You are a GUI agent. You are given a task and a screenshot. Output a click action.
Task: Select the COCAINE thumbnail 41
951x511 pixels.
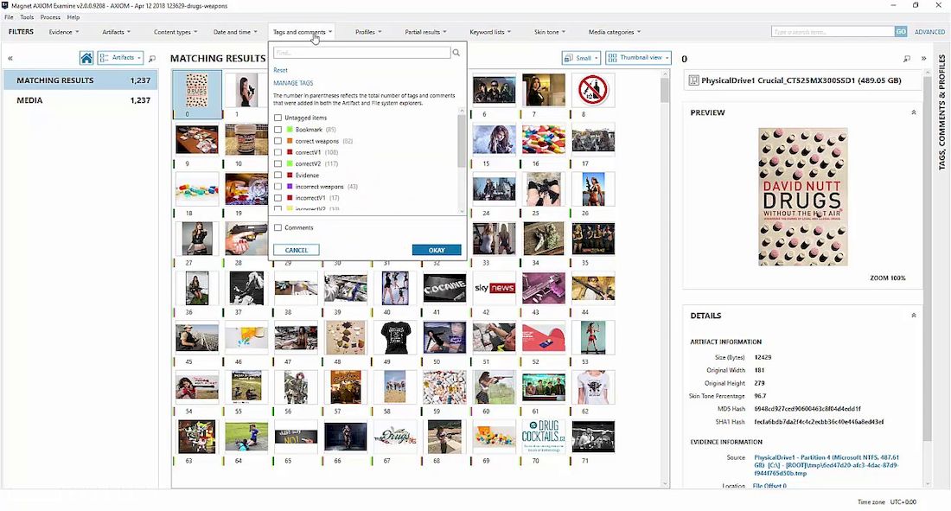click(x=444, y=288)
